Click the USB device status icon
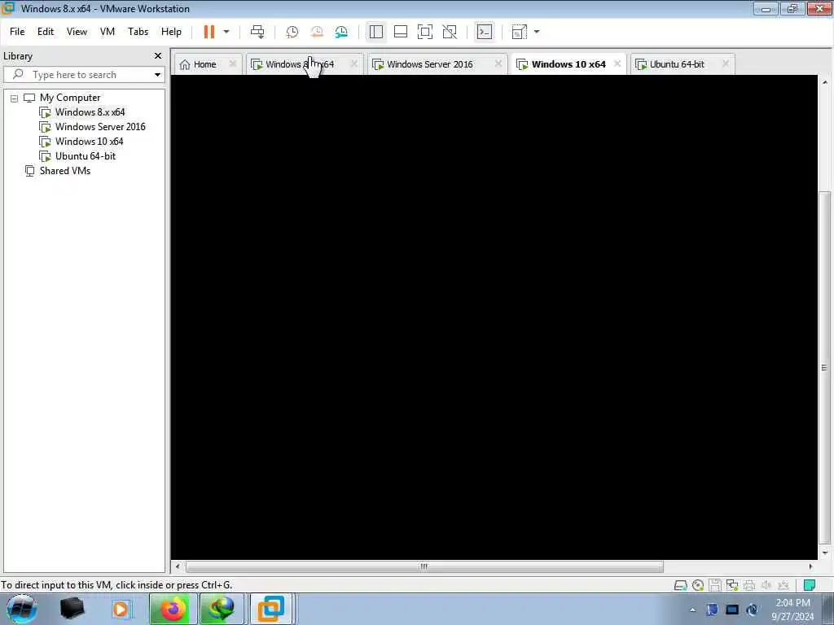Image resolution: width=834 pixels, height=625 pixels. [x=784, y=586]
